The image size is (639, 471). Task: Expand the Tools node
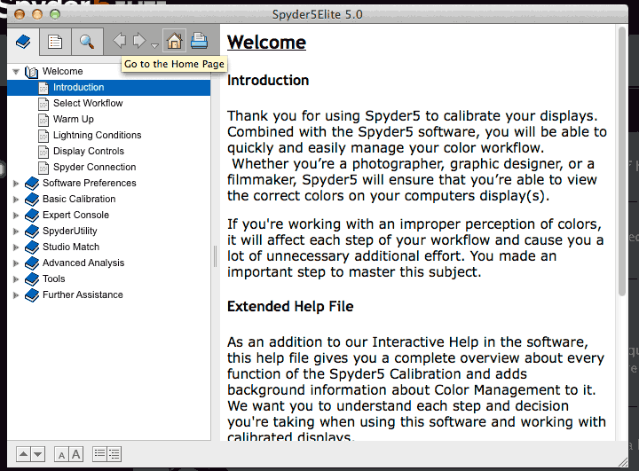click(x=16, y=279)
